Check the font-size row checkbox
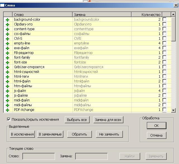 (x=164, y=62)
